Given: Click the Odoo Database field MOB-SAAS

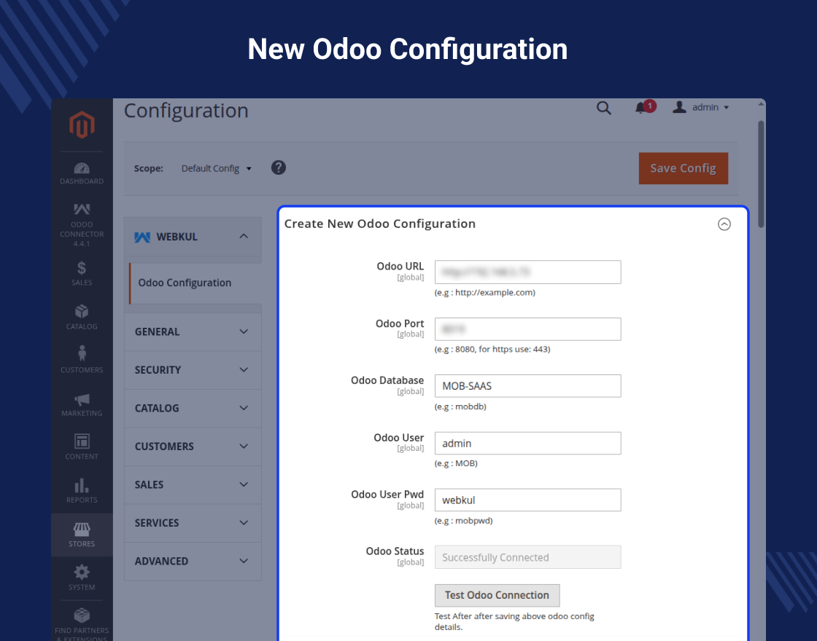Looking at the screenshot, I should click(x=528, y=386).
